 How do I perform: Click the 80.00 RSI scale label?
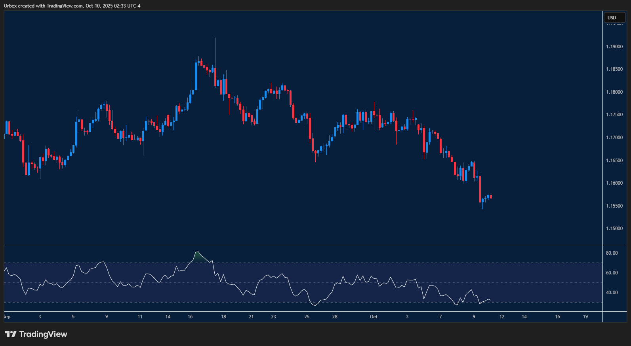tap(612, 253)
